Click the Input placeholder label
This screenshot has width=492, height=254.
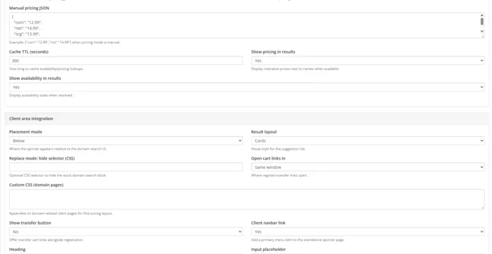[269, 249]
